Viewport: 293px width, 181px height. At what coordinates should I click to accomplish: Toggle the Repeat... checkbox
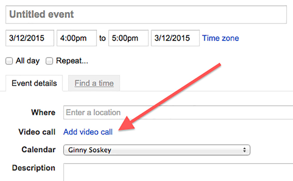[49, 61]
